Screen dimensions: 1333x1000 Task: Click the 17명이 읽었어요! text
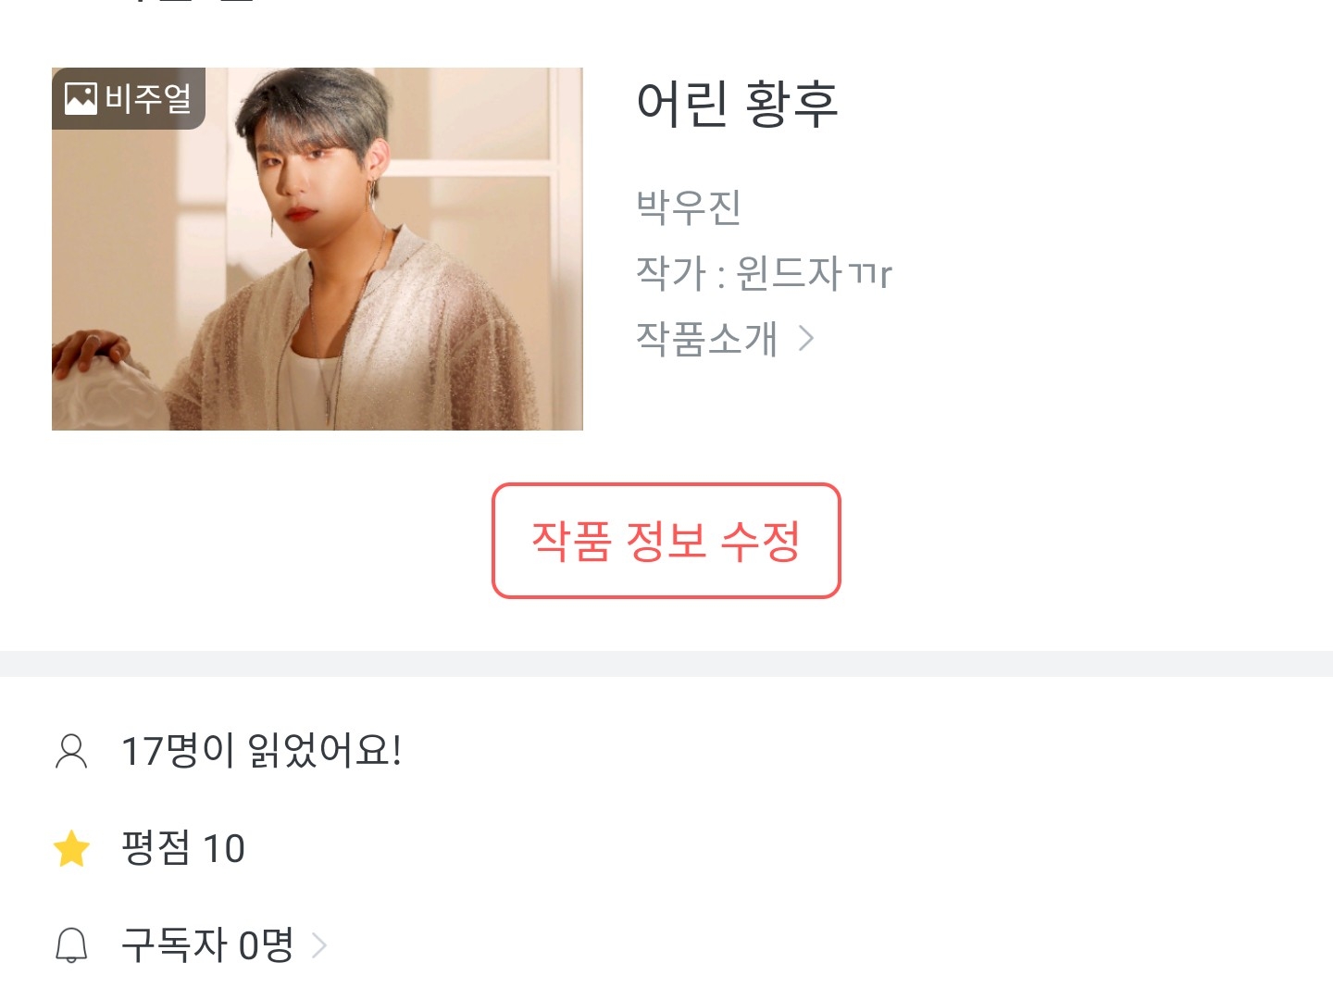(262, 751)
